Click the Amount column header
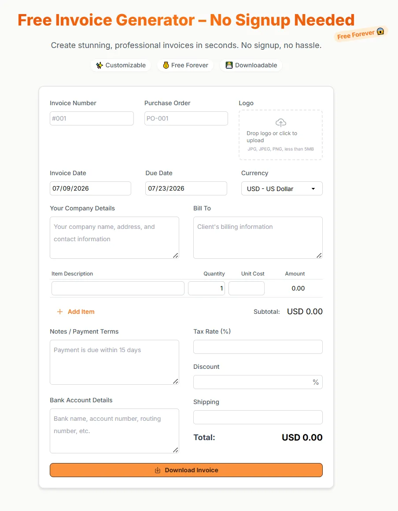 pyautogui.click(x=295, y=274)
